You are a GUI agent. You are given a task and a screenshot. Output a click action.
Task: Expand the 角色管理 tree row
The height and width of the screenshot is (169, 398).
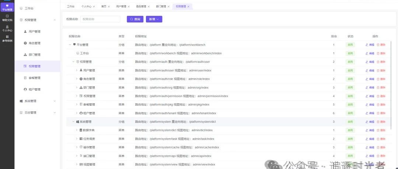(77, 79)
